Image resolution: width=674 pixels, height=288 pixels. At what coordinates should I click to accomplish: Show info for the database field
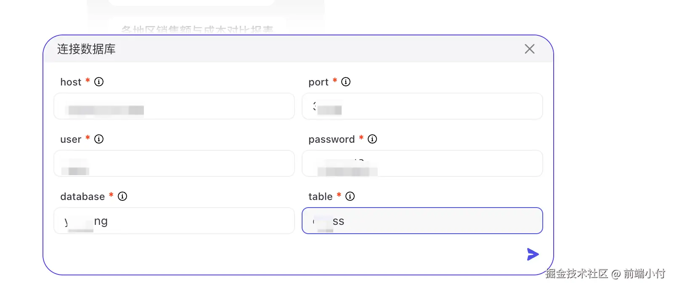(x=122, y=196)
